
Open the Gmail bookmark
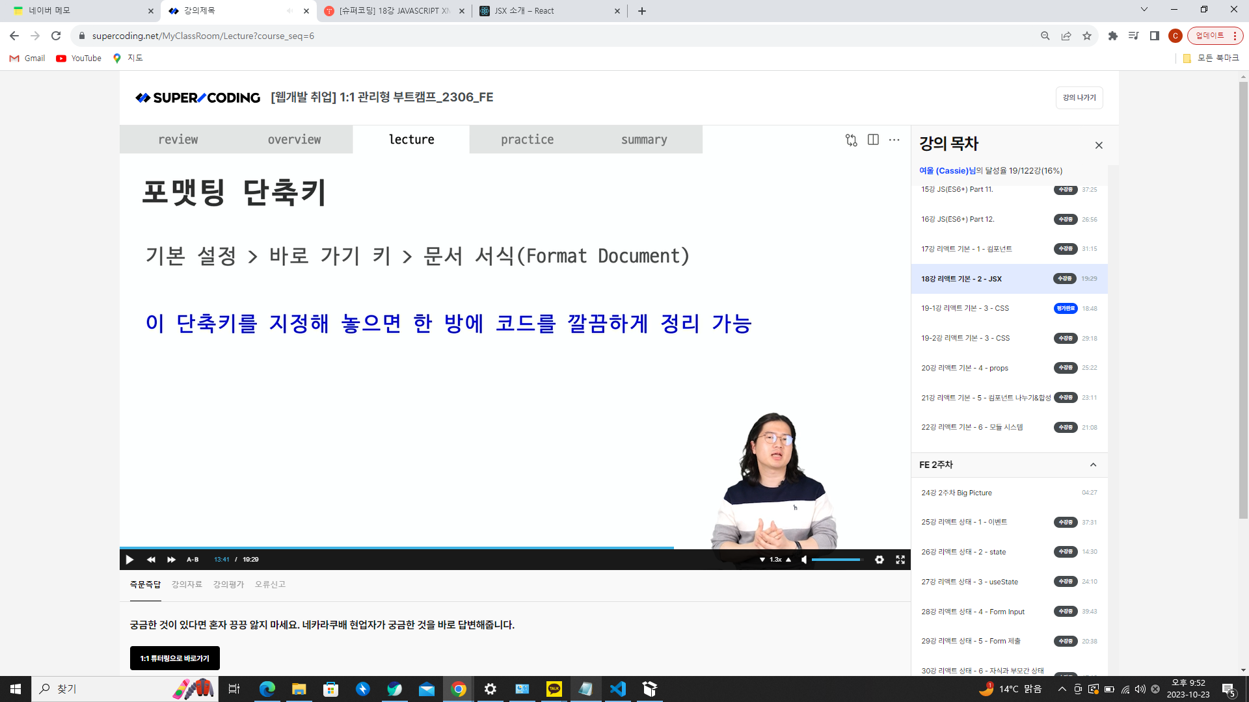click(27, 58)
